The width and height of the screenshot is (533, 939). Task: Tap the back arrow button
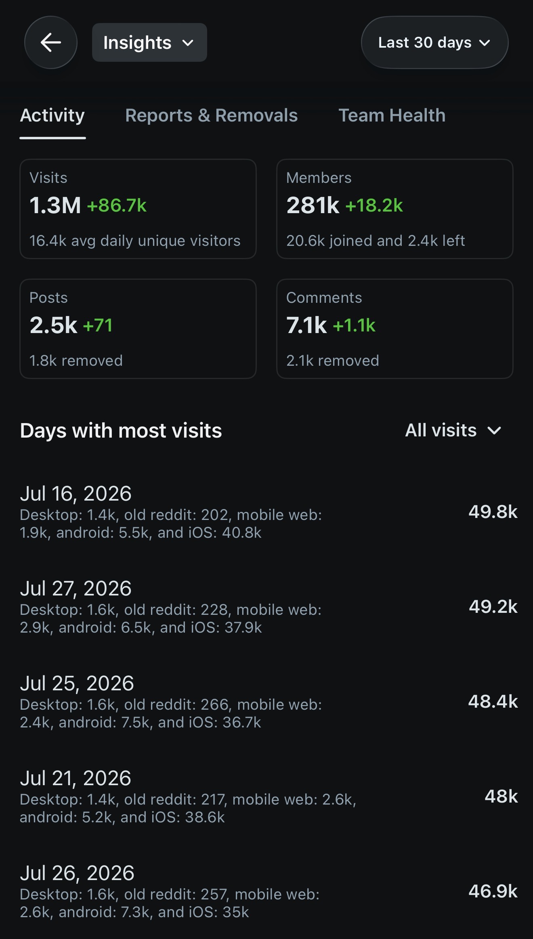51,42
